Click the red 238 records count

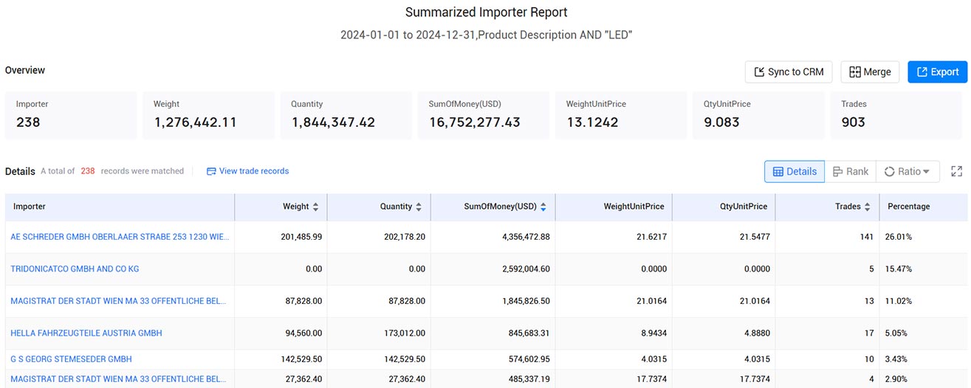coord(88,171)
